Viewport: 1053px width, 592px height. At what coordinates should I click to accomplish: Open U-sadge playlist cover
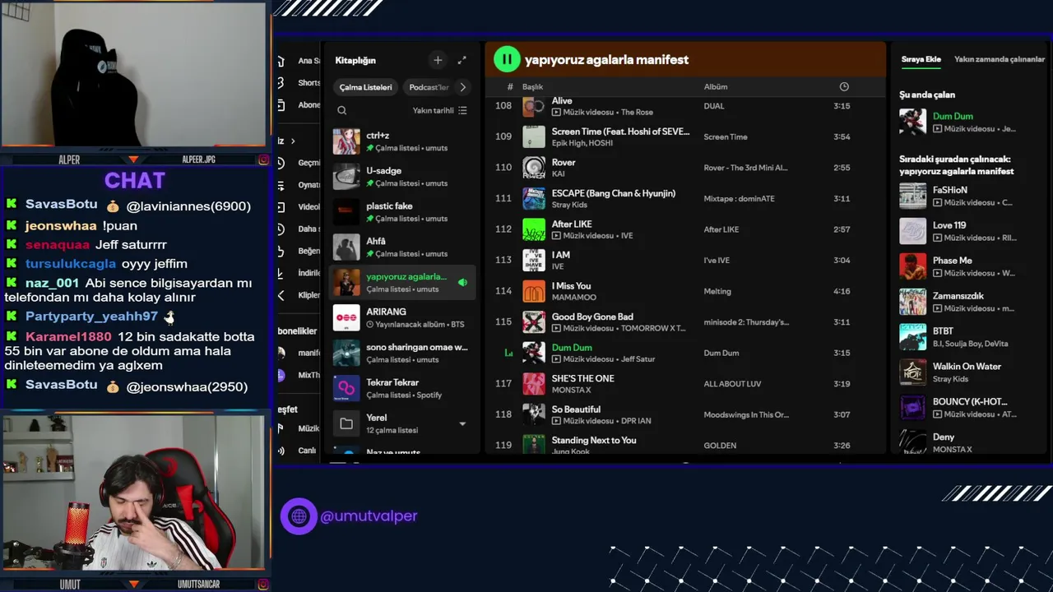346,177
